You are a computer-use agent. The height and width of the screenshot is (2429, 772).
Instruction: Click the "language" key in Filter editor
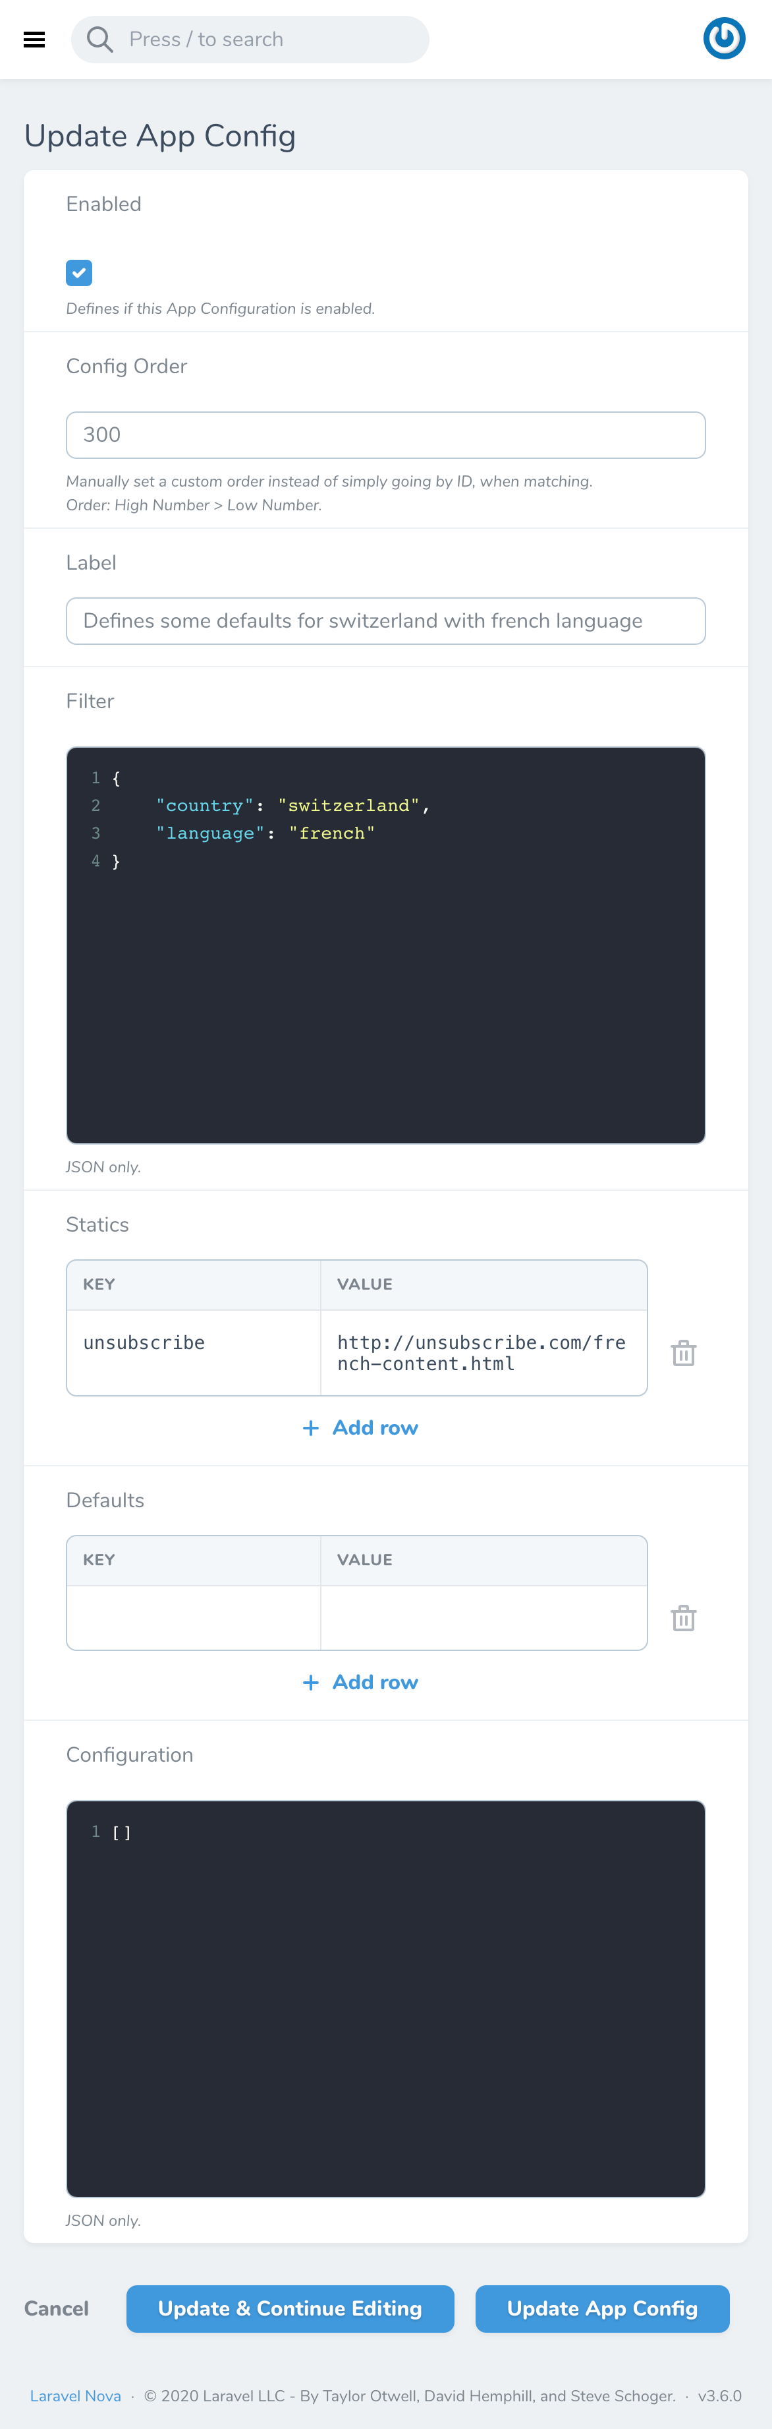[210, 833]
